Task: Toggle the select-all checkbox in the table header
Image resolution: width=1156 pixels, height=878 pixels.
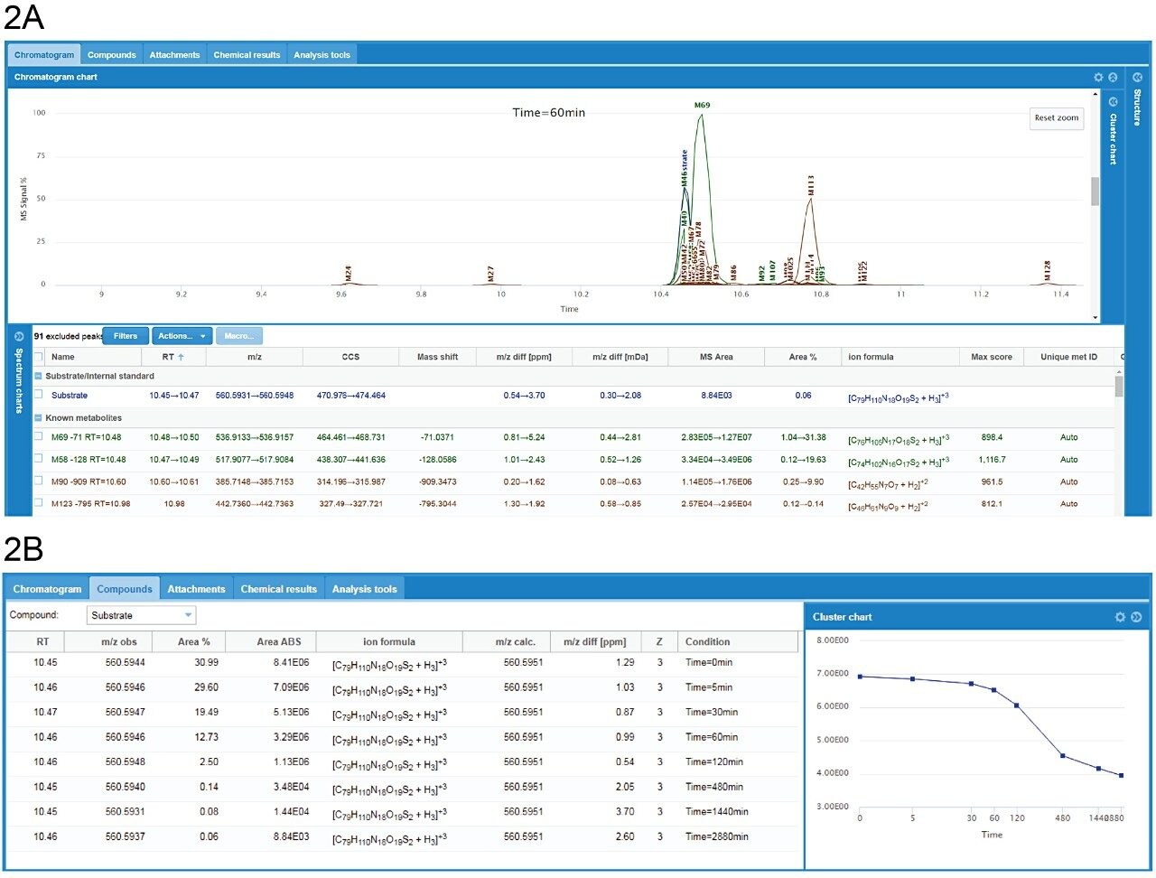Action: click(39, 357)
